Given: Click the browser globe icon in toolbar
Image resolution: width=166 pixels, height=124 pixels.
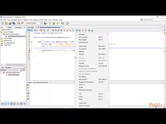Looking at the screenshot, I should point(45,23).
